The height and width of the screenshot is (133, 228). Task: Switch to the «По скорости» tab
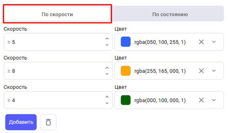[57, 14]
